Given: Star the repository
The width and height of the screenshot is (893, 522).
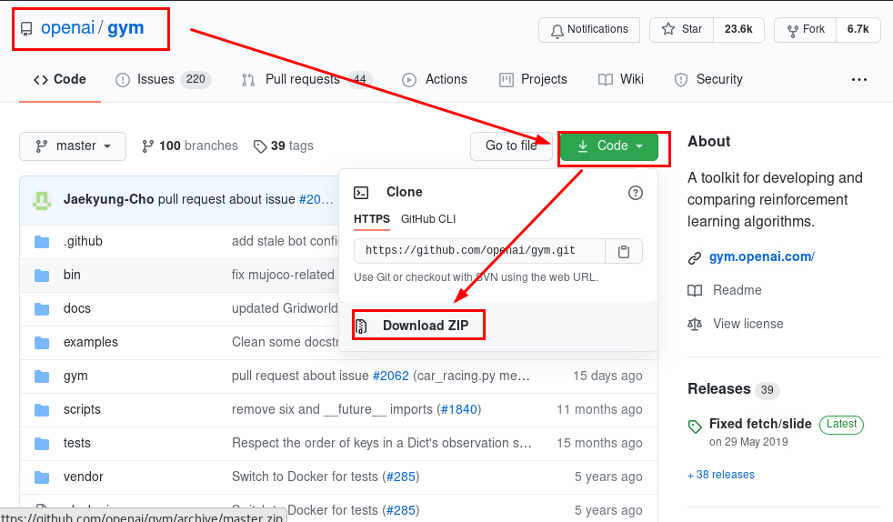Looking at the screenshot, I should tap(682, 30).
